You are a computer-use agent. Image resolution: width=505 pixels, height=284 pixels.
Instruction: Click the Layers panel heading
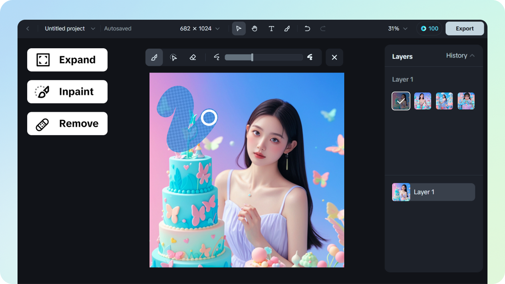pos(402,57)
